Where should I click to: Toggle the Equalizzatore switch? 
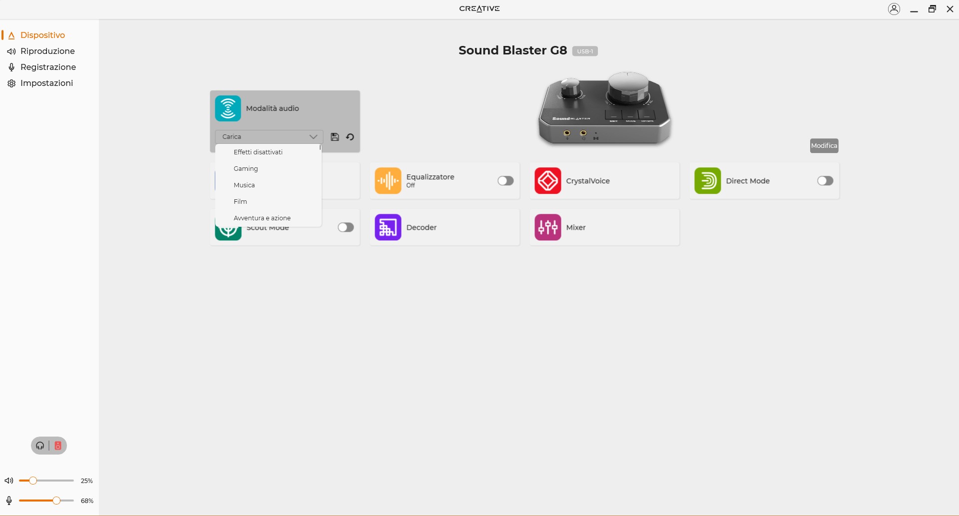coord(505,181)
